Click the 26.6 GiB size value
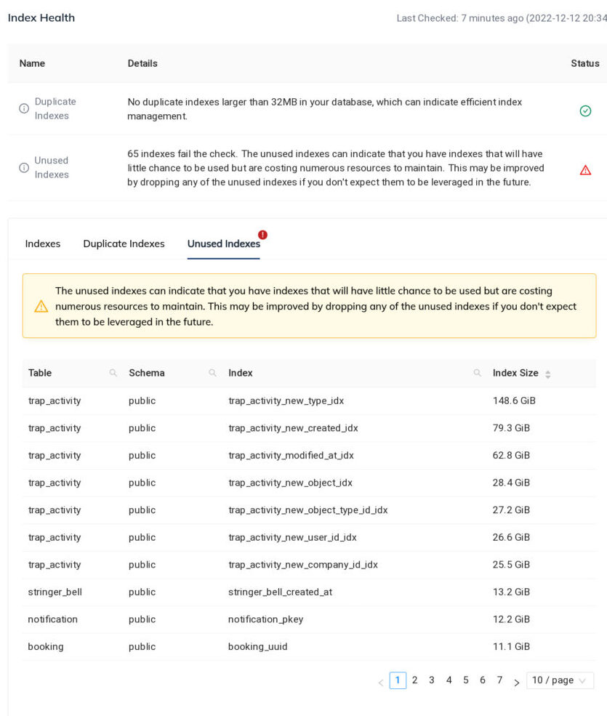The image size is (607, 716). (511, 538)
